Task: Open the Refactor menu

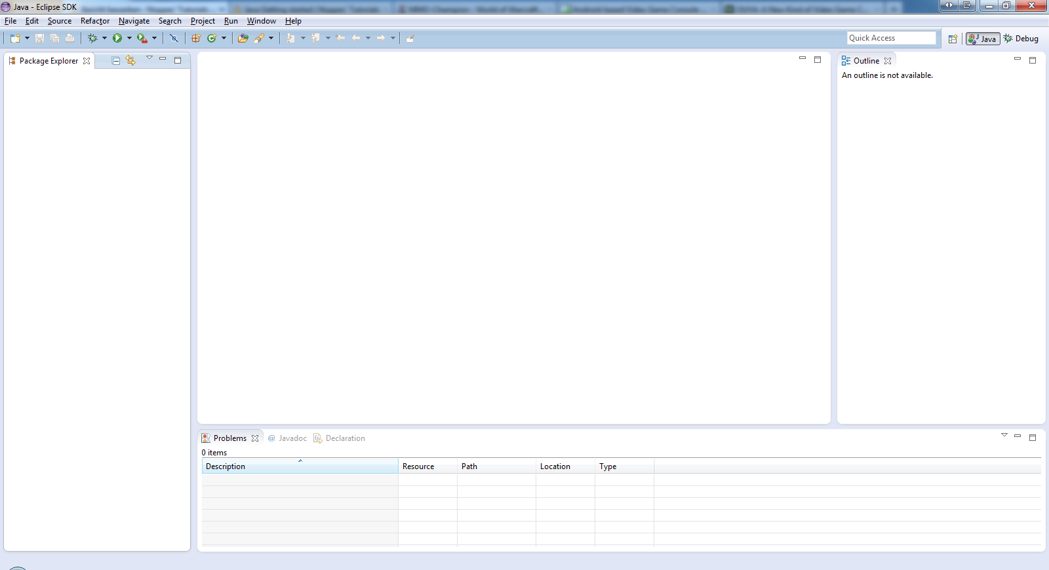Action: (95, 21)
